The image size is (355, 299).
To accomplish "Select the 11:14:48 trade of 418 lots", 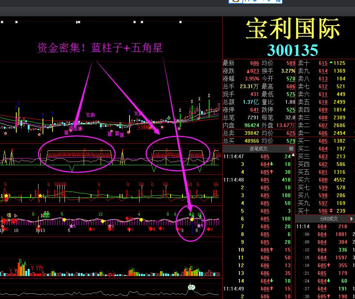I will click(x=257, y=180).
